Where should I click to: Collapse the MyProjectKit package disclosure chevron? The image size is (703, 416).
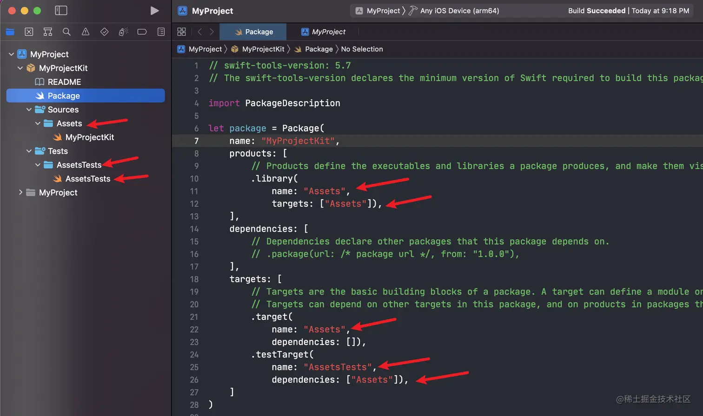pos(20,68)
